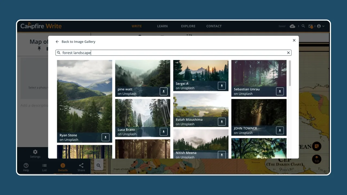Check the cloud save status icon
Image resolution: width=347 pixels, height=195 pixels.
click(293, 26)
